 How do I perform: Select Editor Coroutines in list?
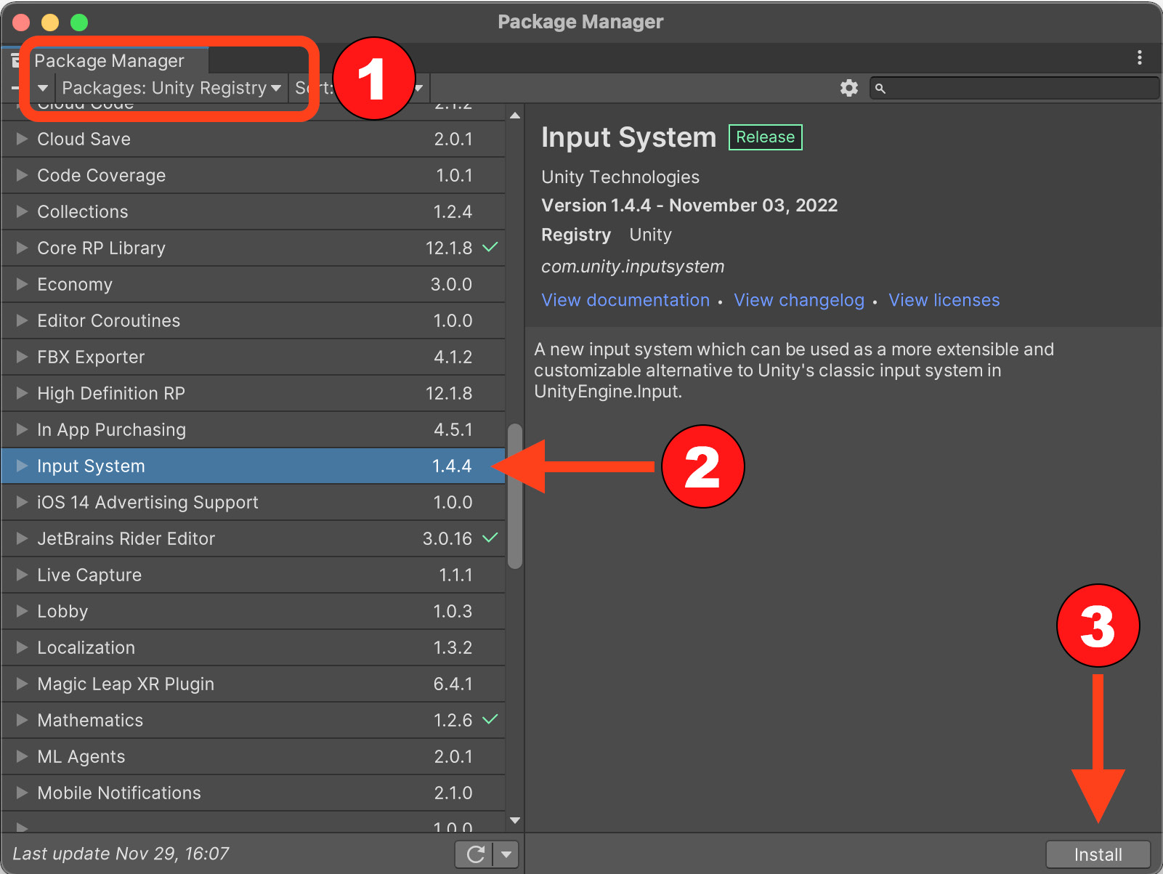click(253, 320)
